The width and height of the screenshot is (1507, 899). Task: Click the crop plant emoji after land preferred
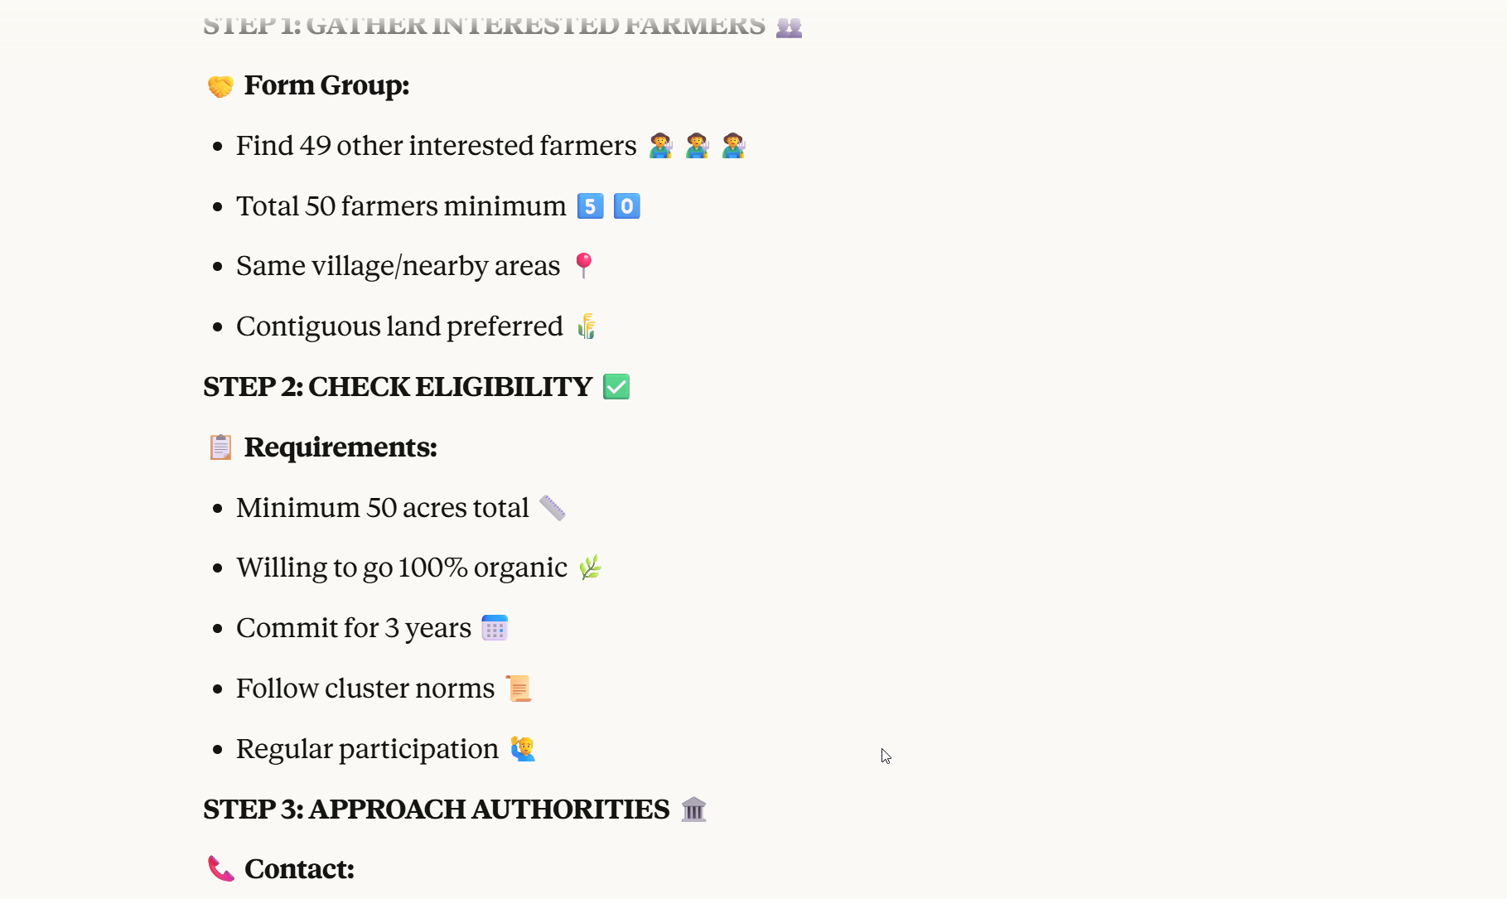pyautogui.click(x=587, y=326)
